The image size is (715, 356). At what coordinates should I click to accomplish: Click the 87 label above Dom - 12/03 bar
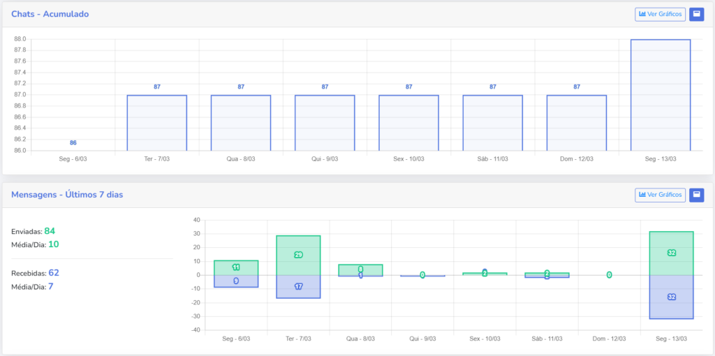577,87
